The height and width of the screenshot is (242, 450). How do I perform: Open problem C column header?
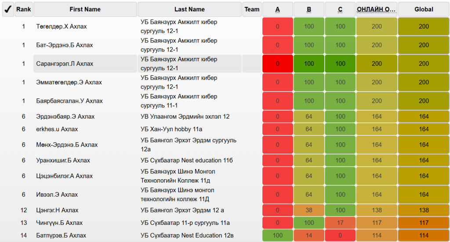(340, 9)
